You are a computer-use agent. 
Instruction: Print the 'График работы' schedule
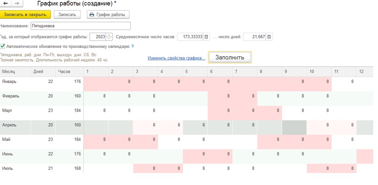click(108, 14)
